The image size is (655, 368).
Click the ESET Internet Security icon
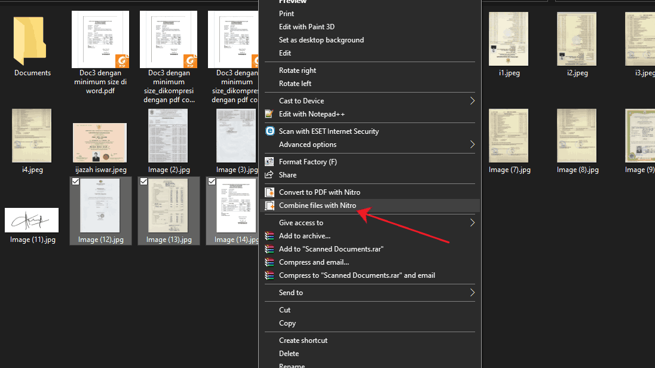270,131
